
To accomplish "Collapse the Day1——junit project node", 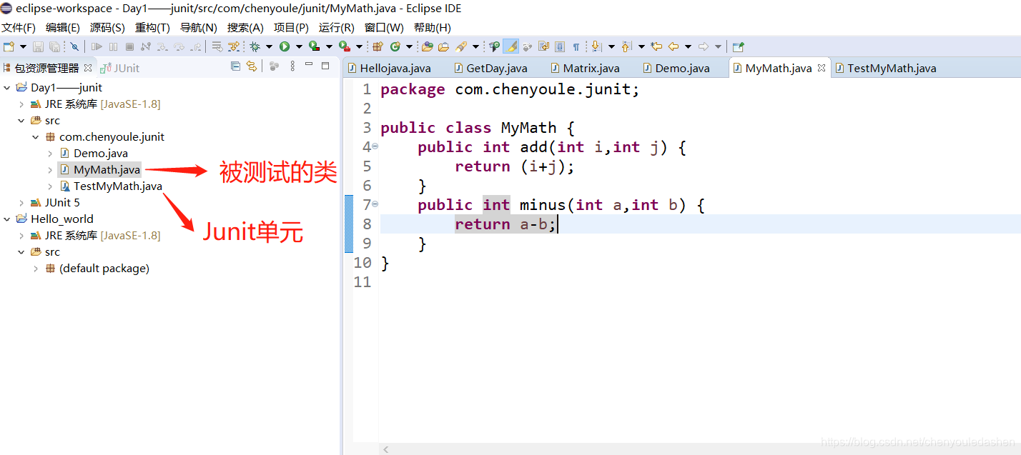I will [7, 88].
